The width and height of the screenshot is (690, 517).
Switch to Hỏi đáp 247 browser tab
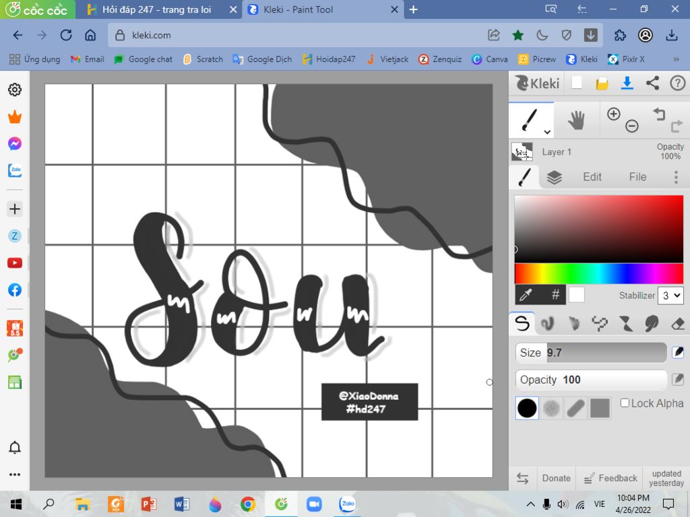[x=156, y=9]
